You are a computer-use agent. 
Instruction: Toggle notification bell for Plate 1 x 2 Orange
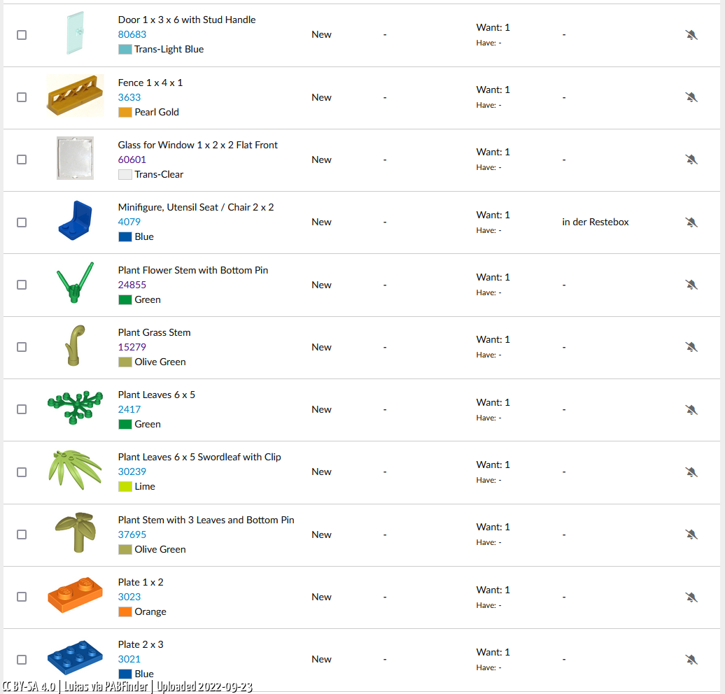pos(691,597)
